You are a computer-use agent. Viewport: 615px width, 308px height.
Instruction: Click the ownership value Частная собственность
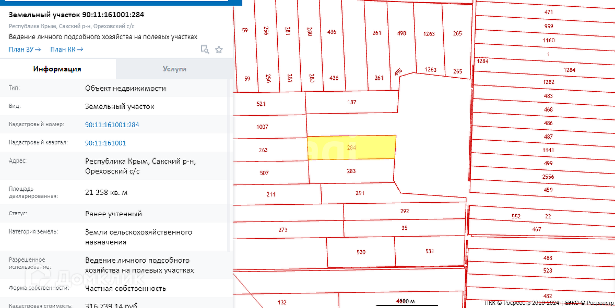point(125,288)
